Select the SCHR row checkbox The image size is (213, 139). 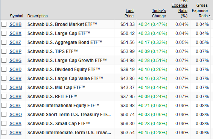click(4, 133)
